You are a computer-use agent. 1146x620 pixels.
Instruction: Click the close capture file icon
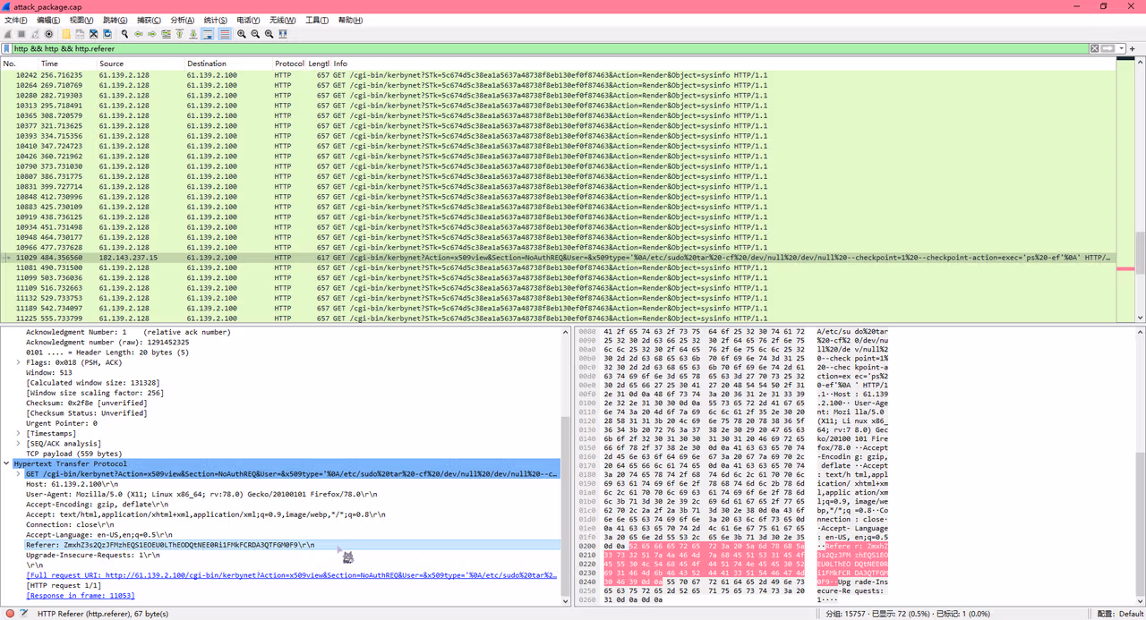click(x=93, y=34)
